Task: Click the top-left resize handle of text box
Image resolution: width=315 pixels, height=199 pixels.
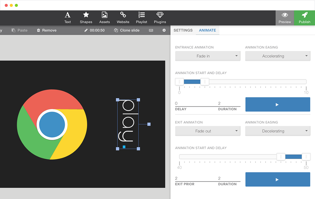Action: point(118,100)
